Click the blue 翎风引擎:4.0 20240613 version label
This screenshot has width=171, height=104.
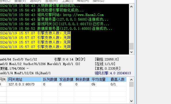(x=113, y=73)
